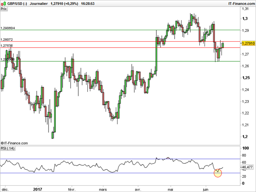Click the 1,31 price axis label
This screenshot has width=256, height=192.
tap(245, 9)
